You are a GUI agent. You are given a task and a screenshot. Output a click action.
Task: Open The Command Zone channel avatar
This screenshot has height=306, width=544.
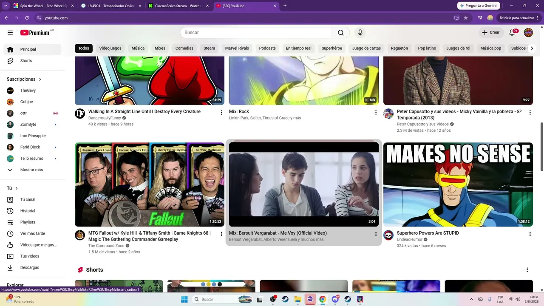point(80,235)
